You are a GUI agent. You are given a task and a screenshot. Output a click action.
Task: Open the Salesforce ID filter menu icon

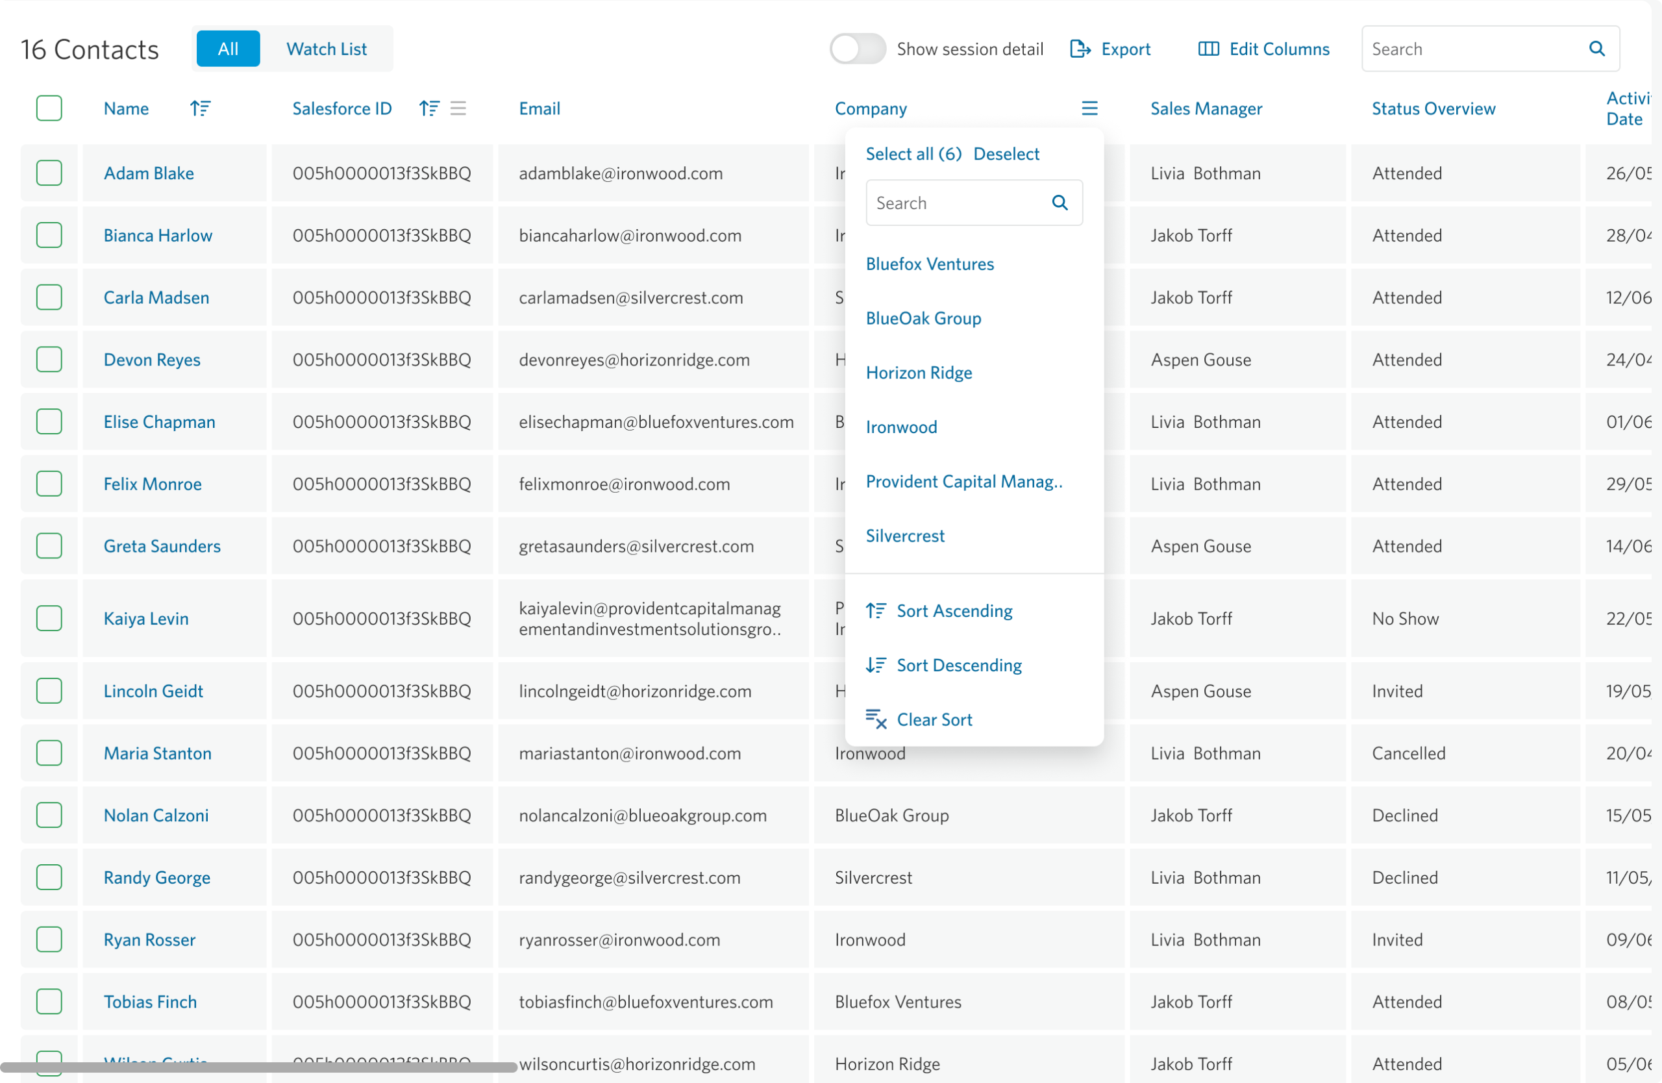click(x=458, y=108)
